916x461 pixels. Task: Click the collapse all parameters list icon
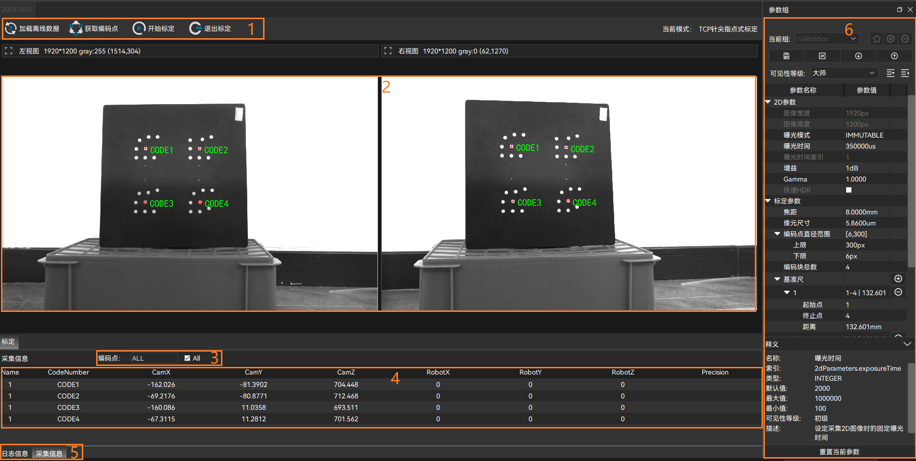tap(905, 73)
